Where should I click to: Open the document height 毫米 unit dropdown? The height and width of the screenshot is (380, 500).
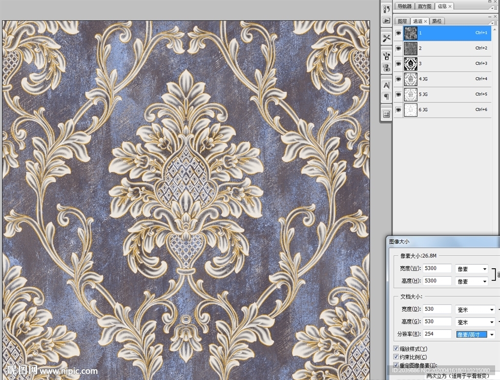(475, 322)
